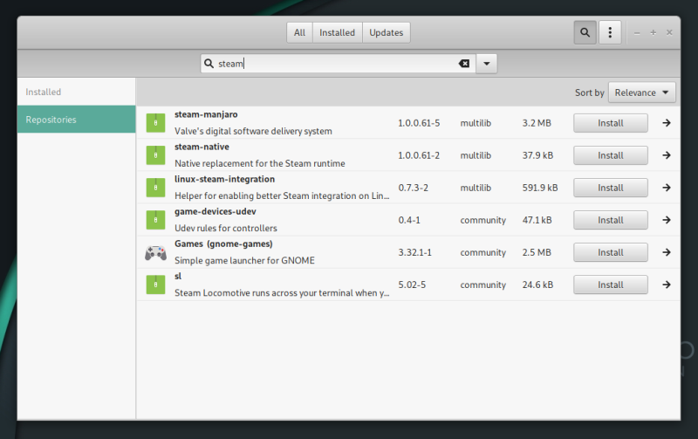The image size is (698, 439).
Task: Click the game-devices-udev package icon
Action: point(155,220)
